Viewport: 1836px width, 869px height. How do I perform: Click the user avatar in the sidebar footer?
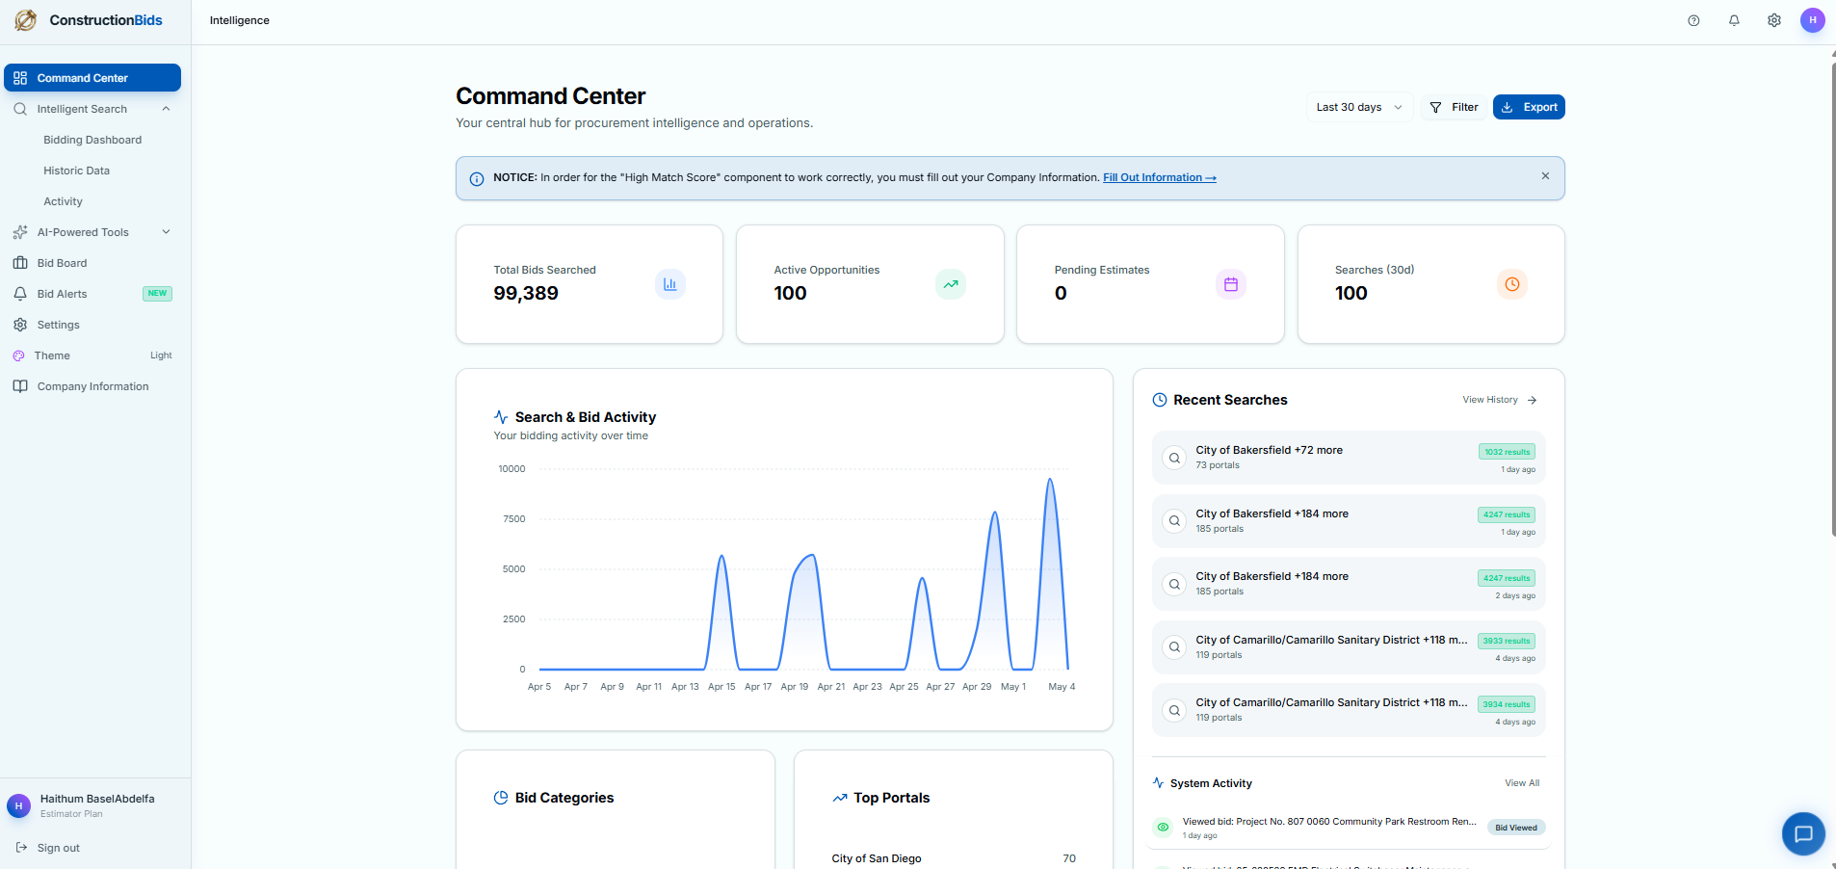coord(18,805)
